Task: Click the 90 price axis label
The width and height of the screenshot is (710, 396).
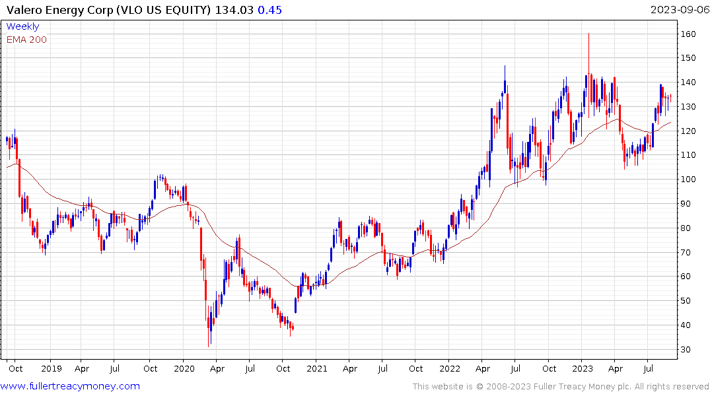Action: pyautogui.click(x=686, y=204)
